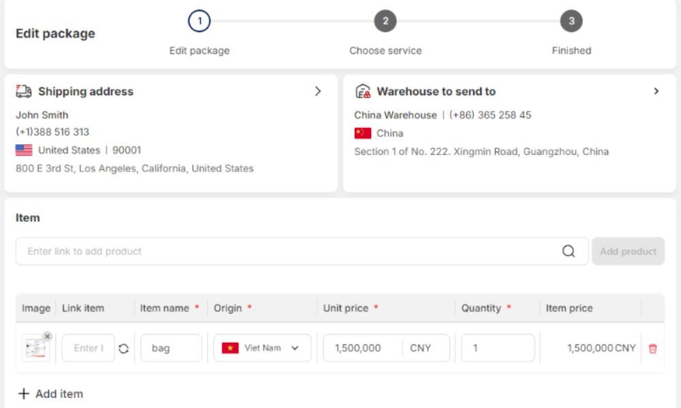This screenshot has width=681, height=408.
Task: Click the Viet Nam flag in Origin field
Action: [230, 347]
